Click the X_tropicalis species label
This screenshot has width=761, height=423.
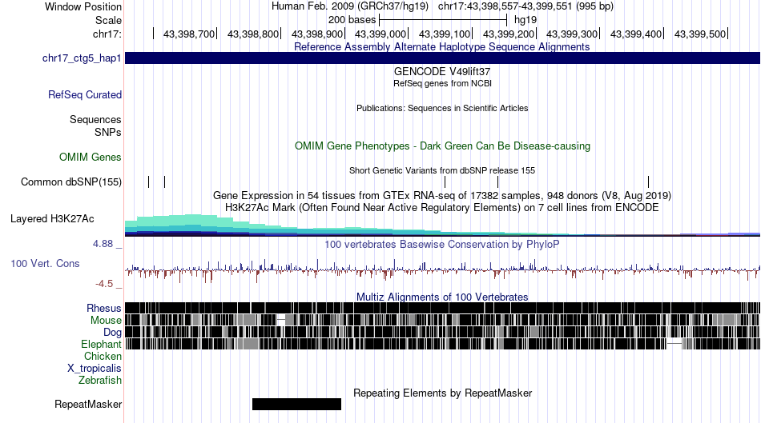coord(95,369)
